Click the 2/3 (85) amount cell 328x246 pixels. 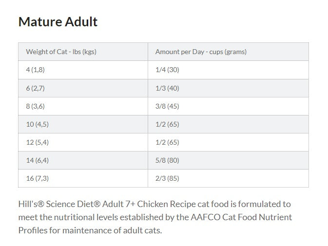point(228,178)
